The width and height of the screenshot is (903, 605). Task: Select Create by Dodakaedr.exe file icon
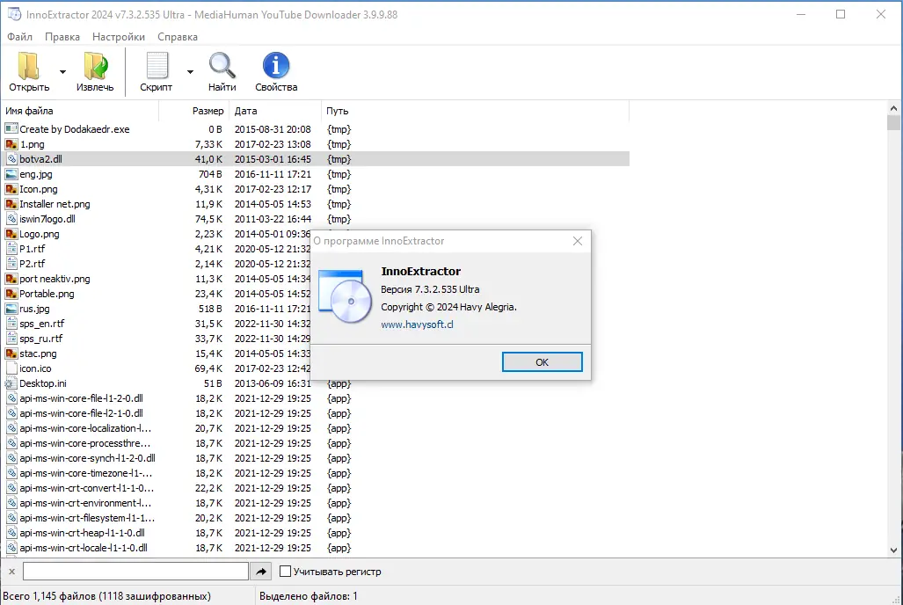(11, 129)
